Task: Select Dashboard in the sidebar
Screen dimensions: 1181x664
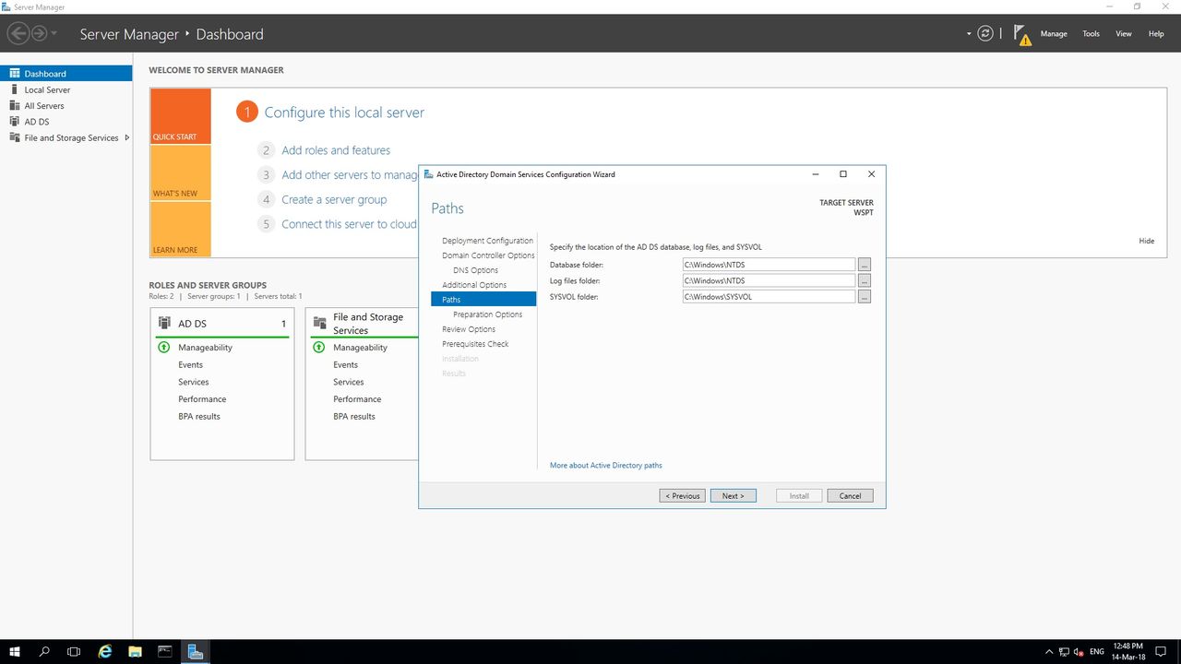Action: 66,74
